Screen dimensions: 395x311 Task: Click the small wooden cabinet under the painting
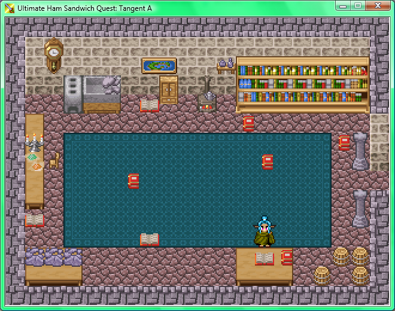pyautogui.click(x=168, y=90)
